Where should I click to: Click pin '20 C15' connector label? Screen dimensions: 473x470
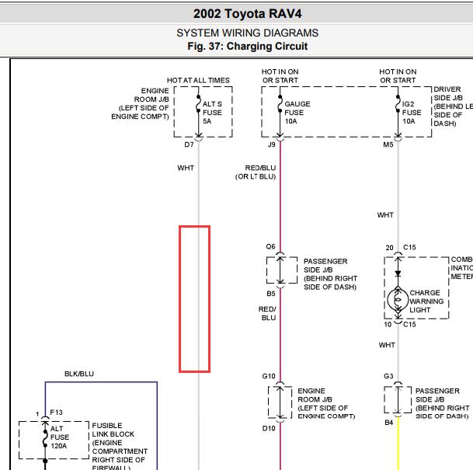[401, 248]
